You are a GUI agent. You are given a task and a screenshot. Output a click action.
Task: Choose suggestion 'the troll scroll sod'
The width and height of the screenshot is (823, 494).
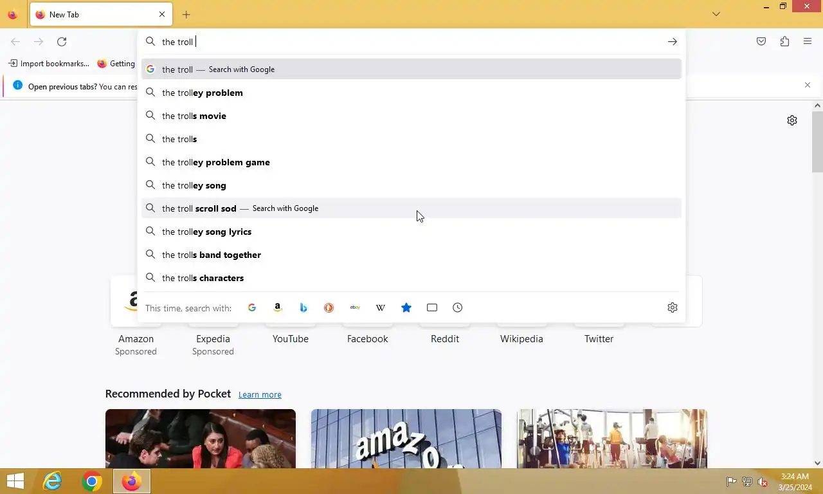411,208
